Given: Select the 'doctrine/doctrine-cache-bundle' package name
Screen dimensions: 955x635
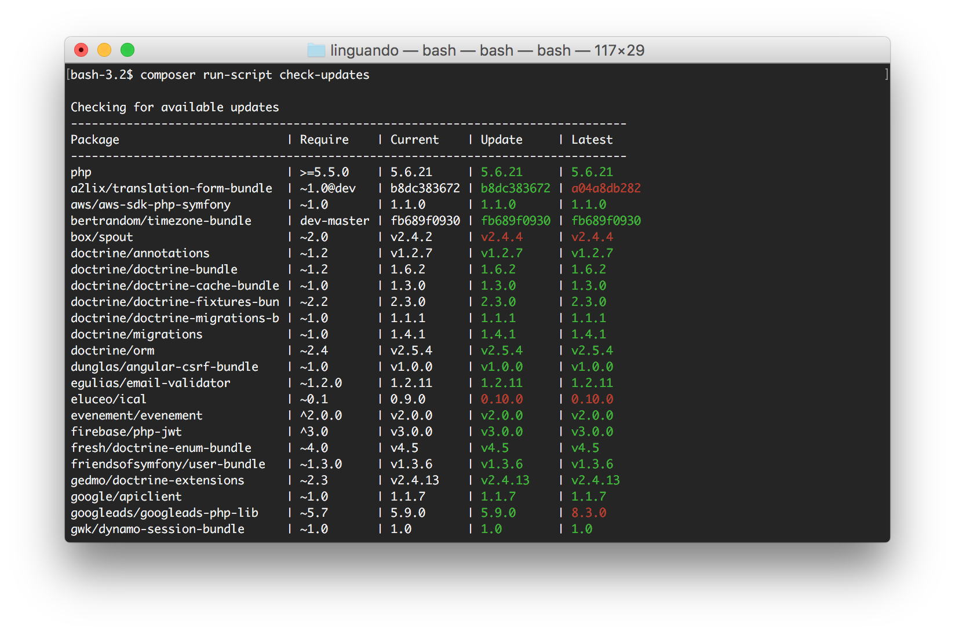Looking at the screenshot, I should 175,286.
